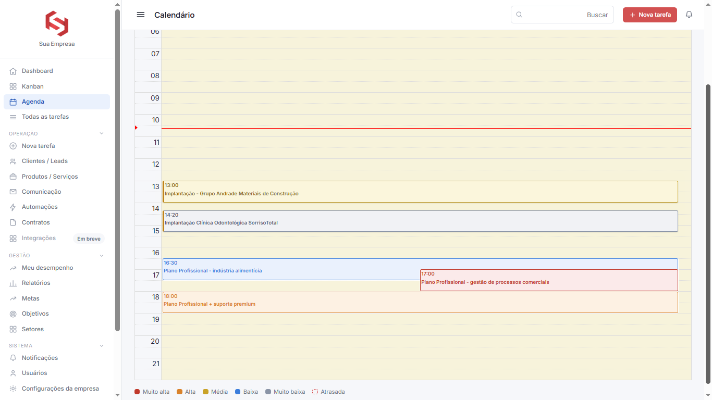Click the Relatórios bar chart icon

13,283
